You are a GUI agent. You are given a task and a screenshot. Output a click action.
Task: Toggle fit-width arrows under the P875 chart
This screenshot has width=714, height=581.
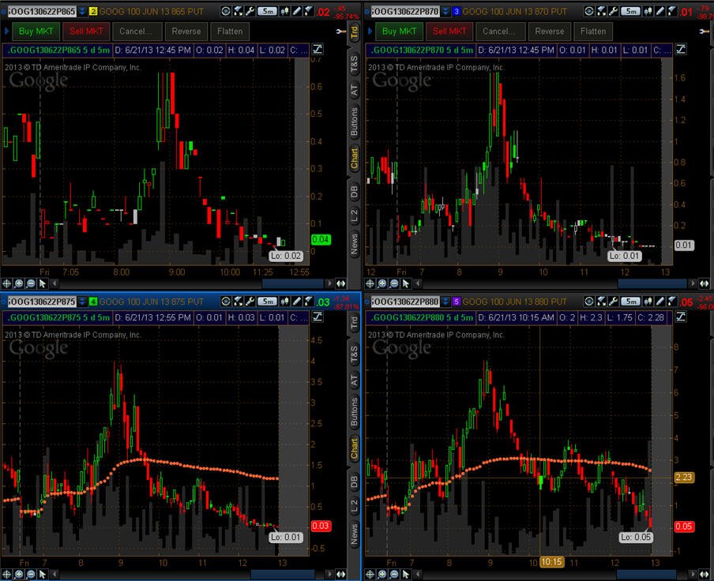coord(340,574)
